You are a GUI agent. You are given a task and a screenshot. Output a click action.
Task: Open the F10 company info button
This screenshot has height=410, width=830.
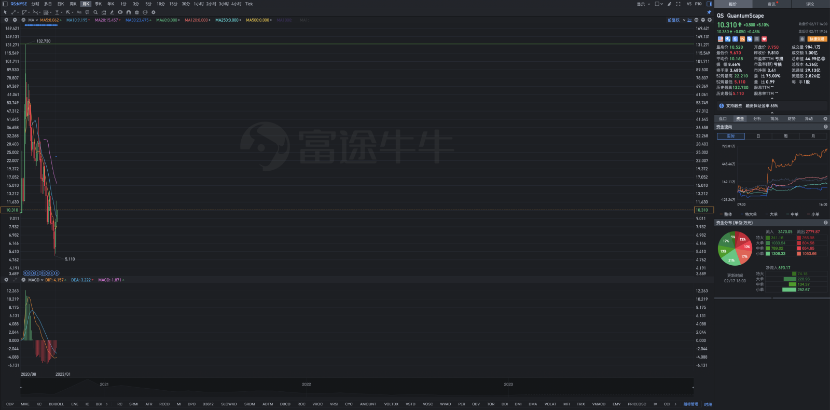(x=698, y=4)
